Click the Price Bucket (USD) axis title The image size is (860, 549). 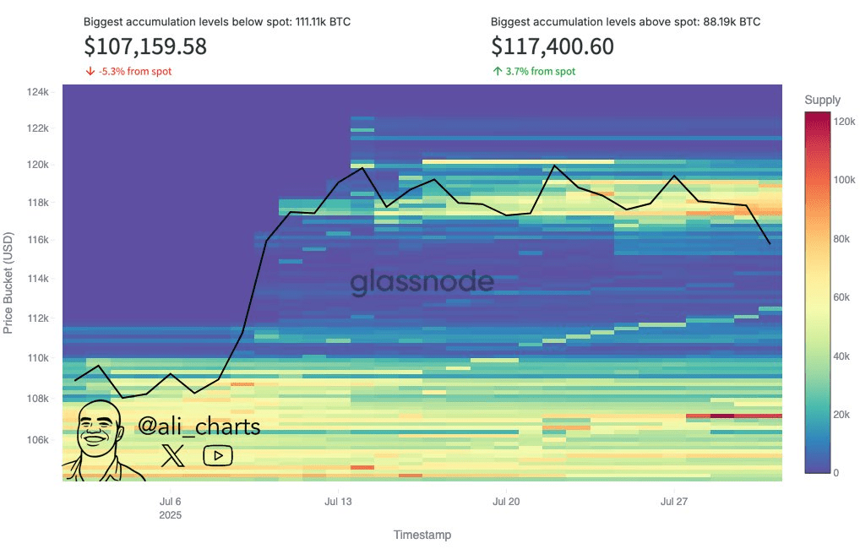[8, 282]
